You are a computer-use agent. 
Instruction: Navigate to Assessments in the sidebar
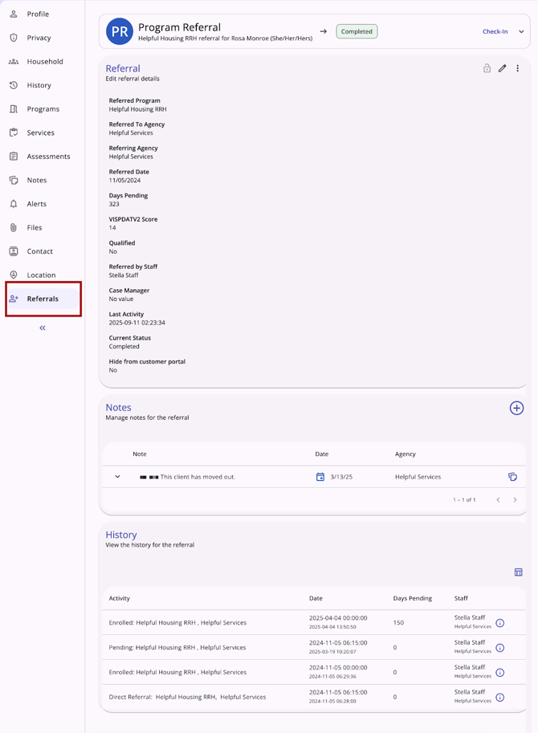coord(48,157)
